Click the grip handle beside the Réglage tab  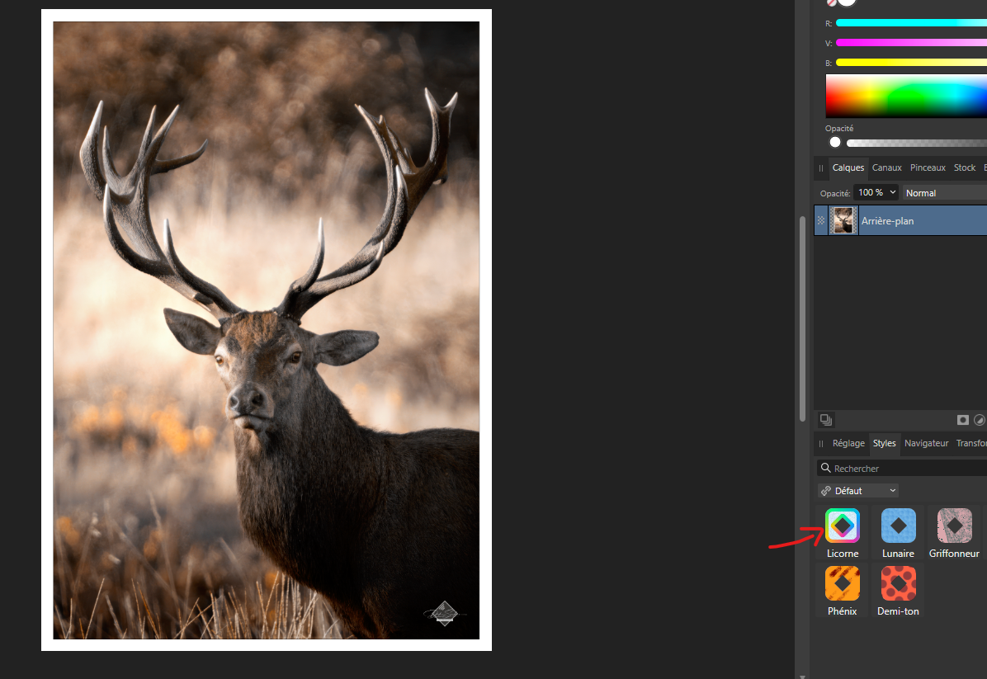click(x=821, y=444)
